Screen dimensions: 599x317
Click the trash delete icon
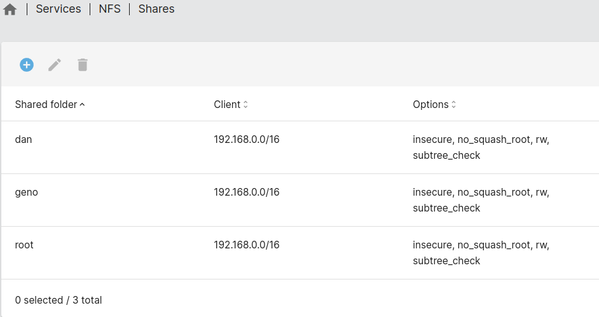(83, 65)
